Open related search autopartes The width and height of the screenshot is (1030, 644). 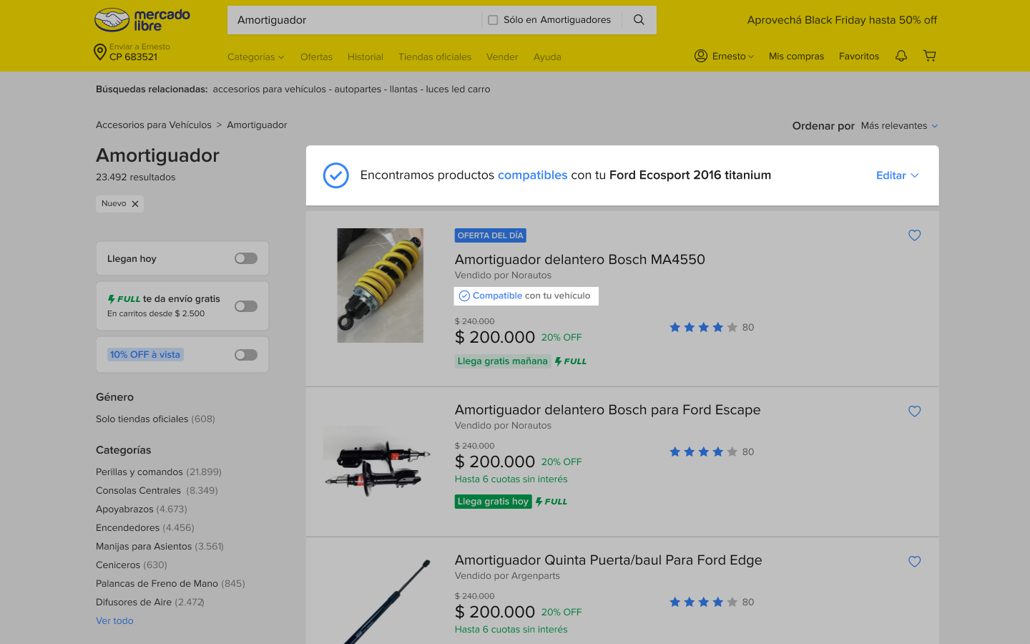[x=358, y=89]
